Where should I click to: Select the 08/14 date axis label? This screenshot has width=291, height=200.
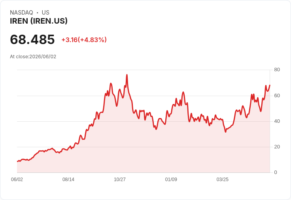click(x=68, y=180)
